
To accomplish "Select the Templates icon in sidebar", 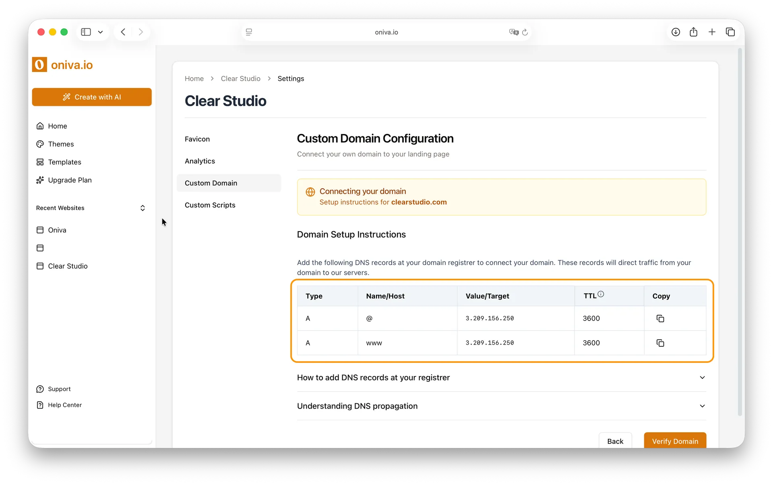I will click(41, 162).
